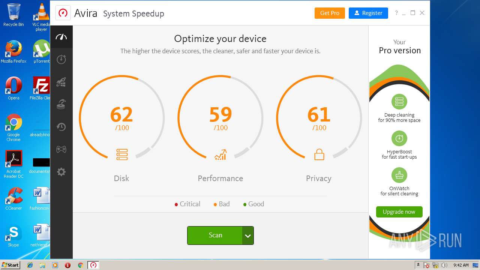Click the Privacy padlock icon
Screen dimensions: 480x270
click(319, 154)
